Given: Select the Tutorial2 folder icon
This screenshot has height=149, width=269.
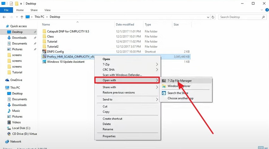Looking at the screenshot, I should 44,47.
